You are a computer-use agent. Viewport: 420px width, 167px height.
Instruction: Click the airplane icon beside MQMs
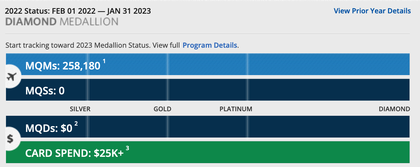click(12, 77)
